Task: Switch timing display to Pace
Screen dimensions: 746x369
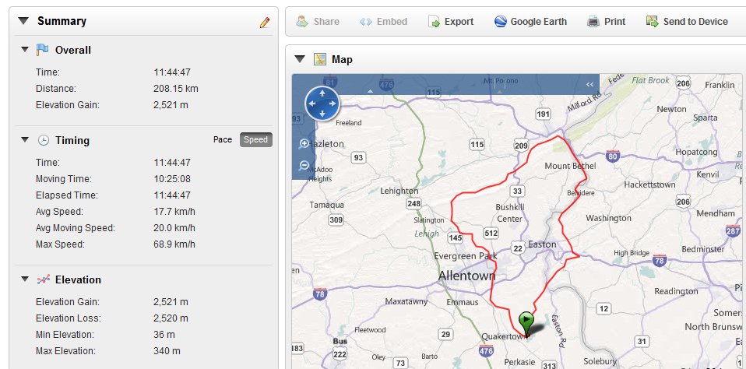Action: click(x=223, y=140)
